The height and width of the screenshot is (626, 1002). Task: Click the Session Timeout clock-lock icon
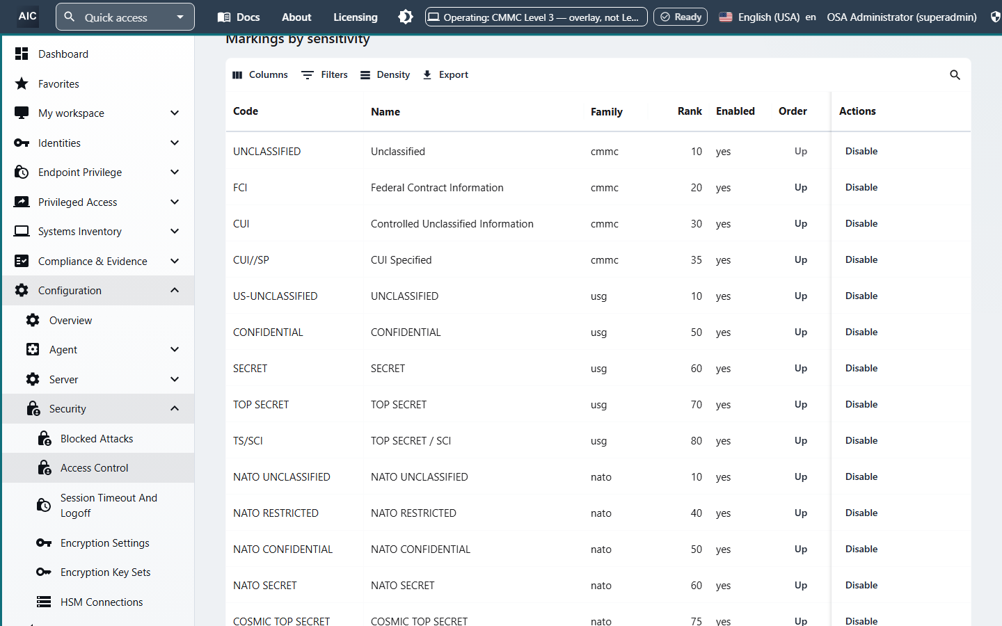pyautogui.click(x=44, y=505)
